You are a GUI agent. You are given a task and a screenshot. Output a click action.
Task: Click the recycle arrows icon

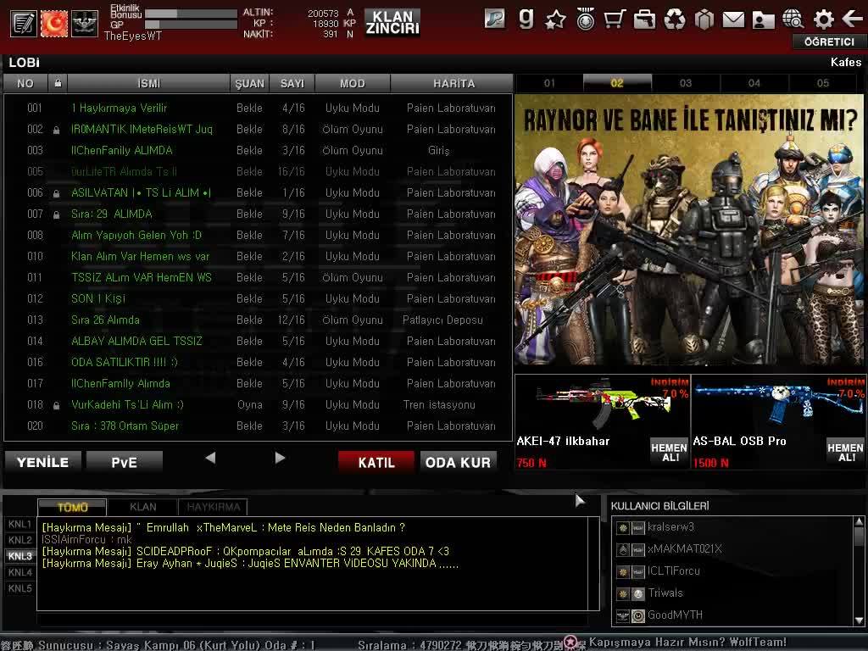pyautogui.click(x=675, y=20)
